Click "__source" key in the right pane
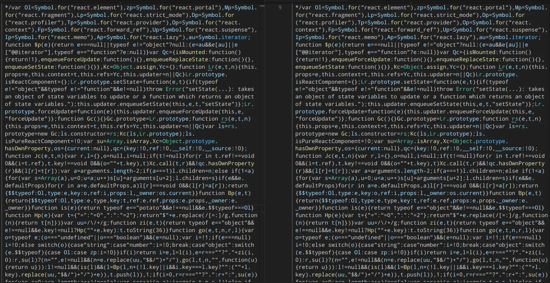This screenshot has width=550, height=283. click(508, 149)
